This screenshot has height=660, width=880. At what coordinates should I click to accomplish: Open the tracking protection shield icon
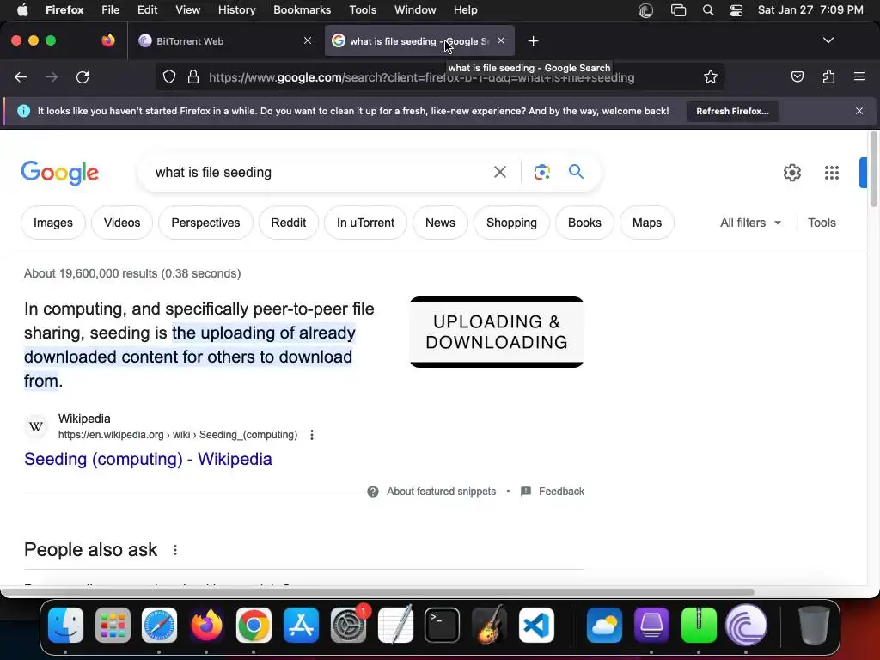(x=169, y=76)
